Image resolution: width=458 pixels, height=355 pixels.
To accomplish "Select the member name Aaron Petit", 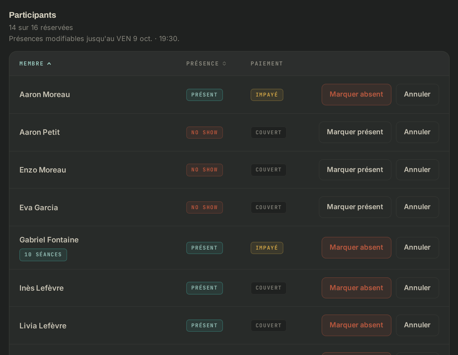I will (x=40, y=132).
